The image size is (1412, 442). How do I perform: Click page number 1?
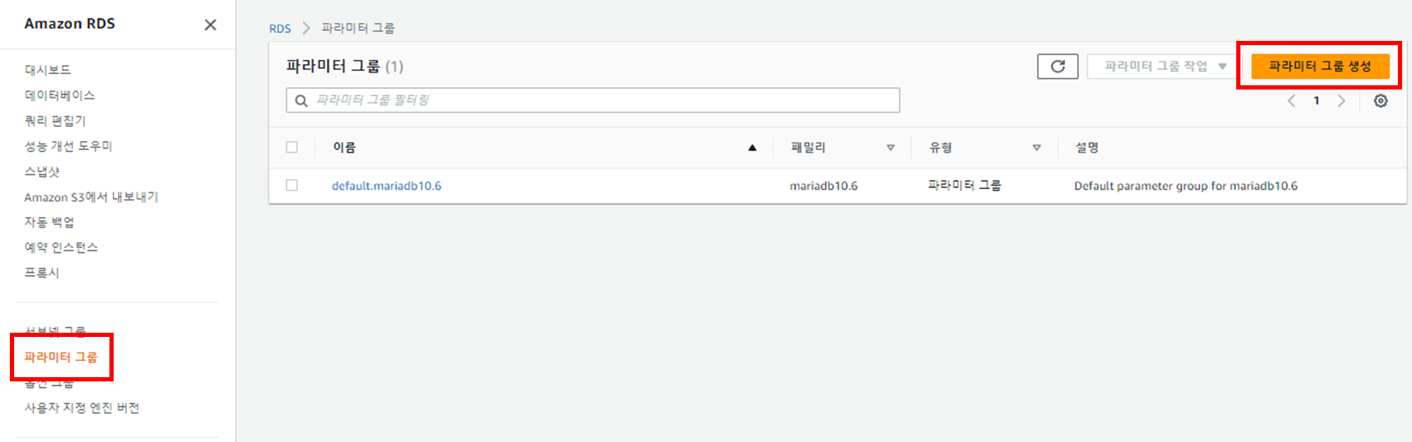1316,101
